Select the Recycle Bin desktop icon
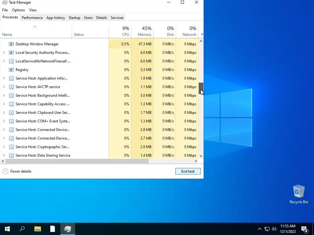Screen dimensions: 314x235 point(299,194)
